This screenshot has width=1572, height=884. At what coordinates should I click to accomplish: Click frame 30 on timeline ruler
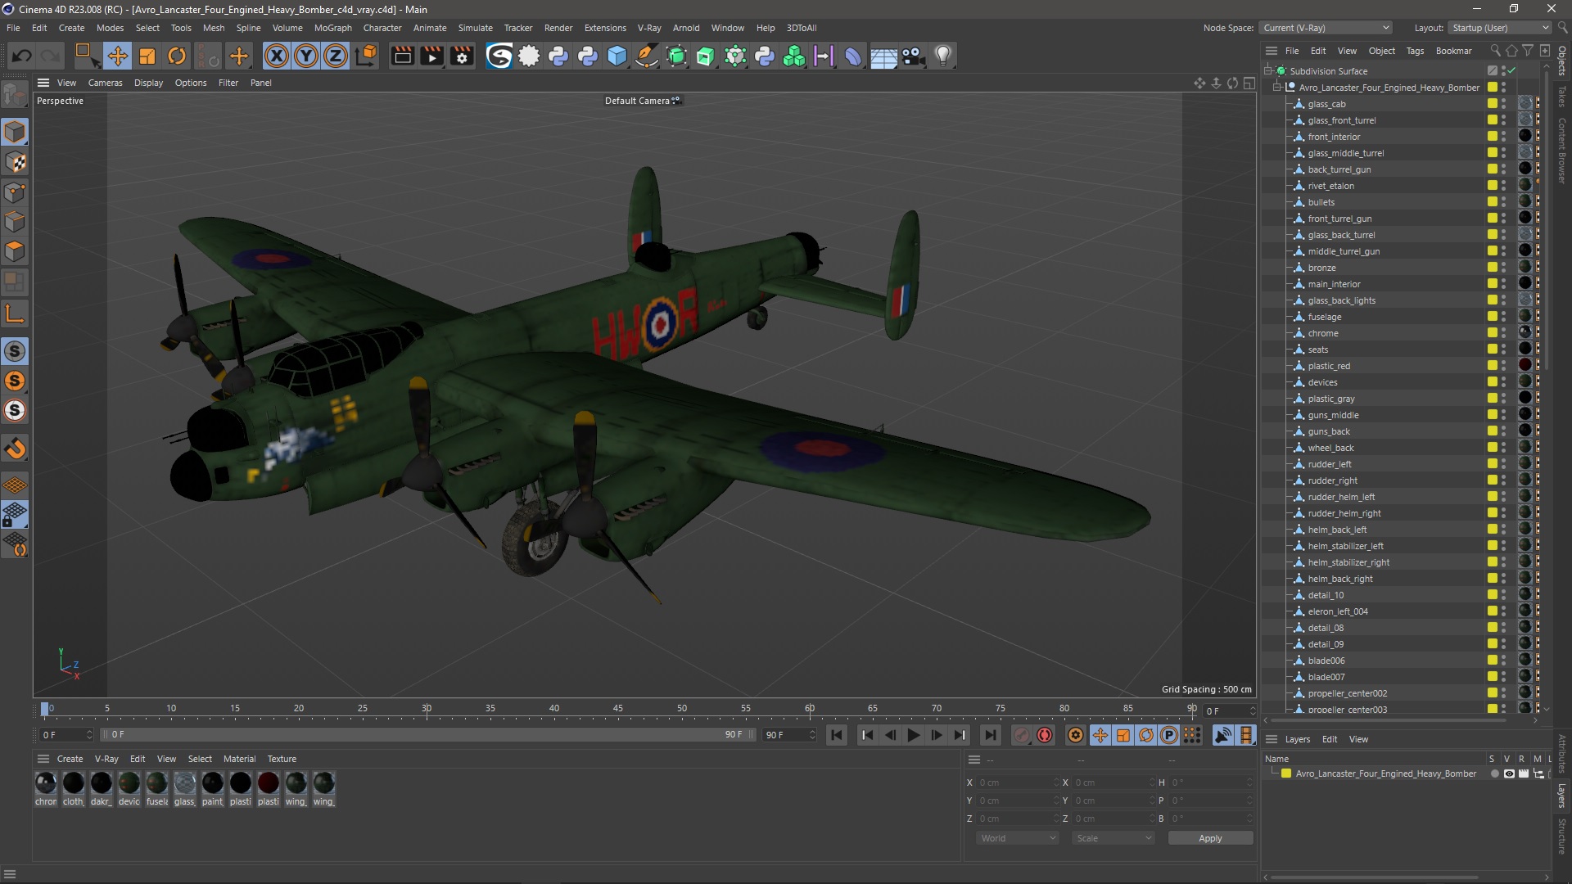coord(427,710)
